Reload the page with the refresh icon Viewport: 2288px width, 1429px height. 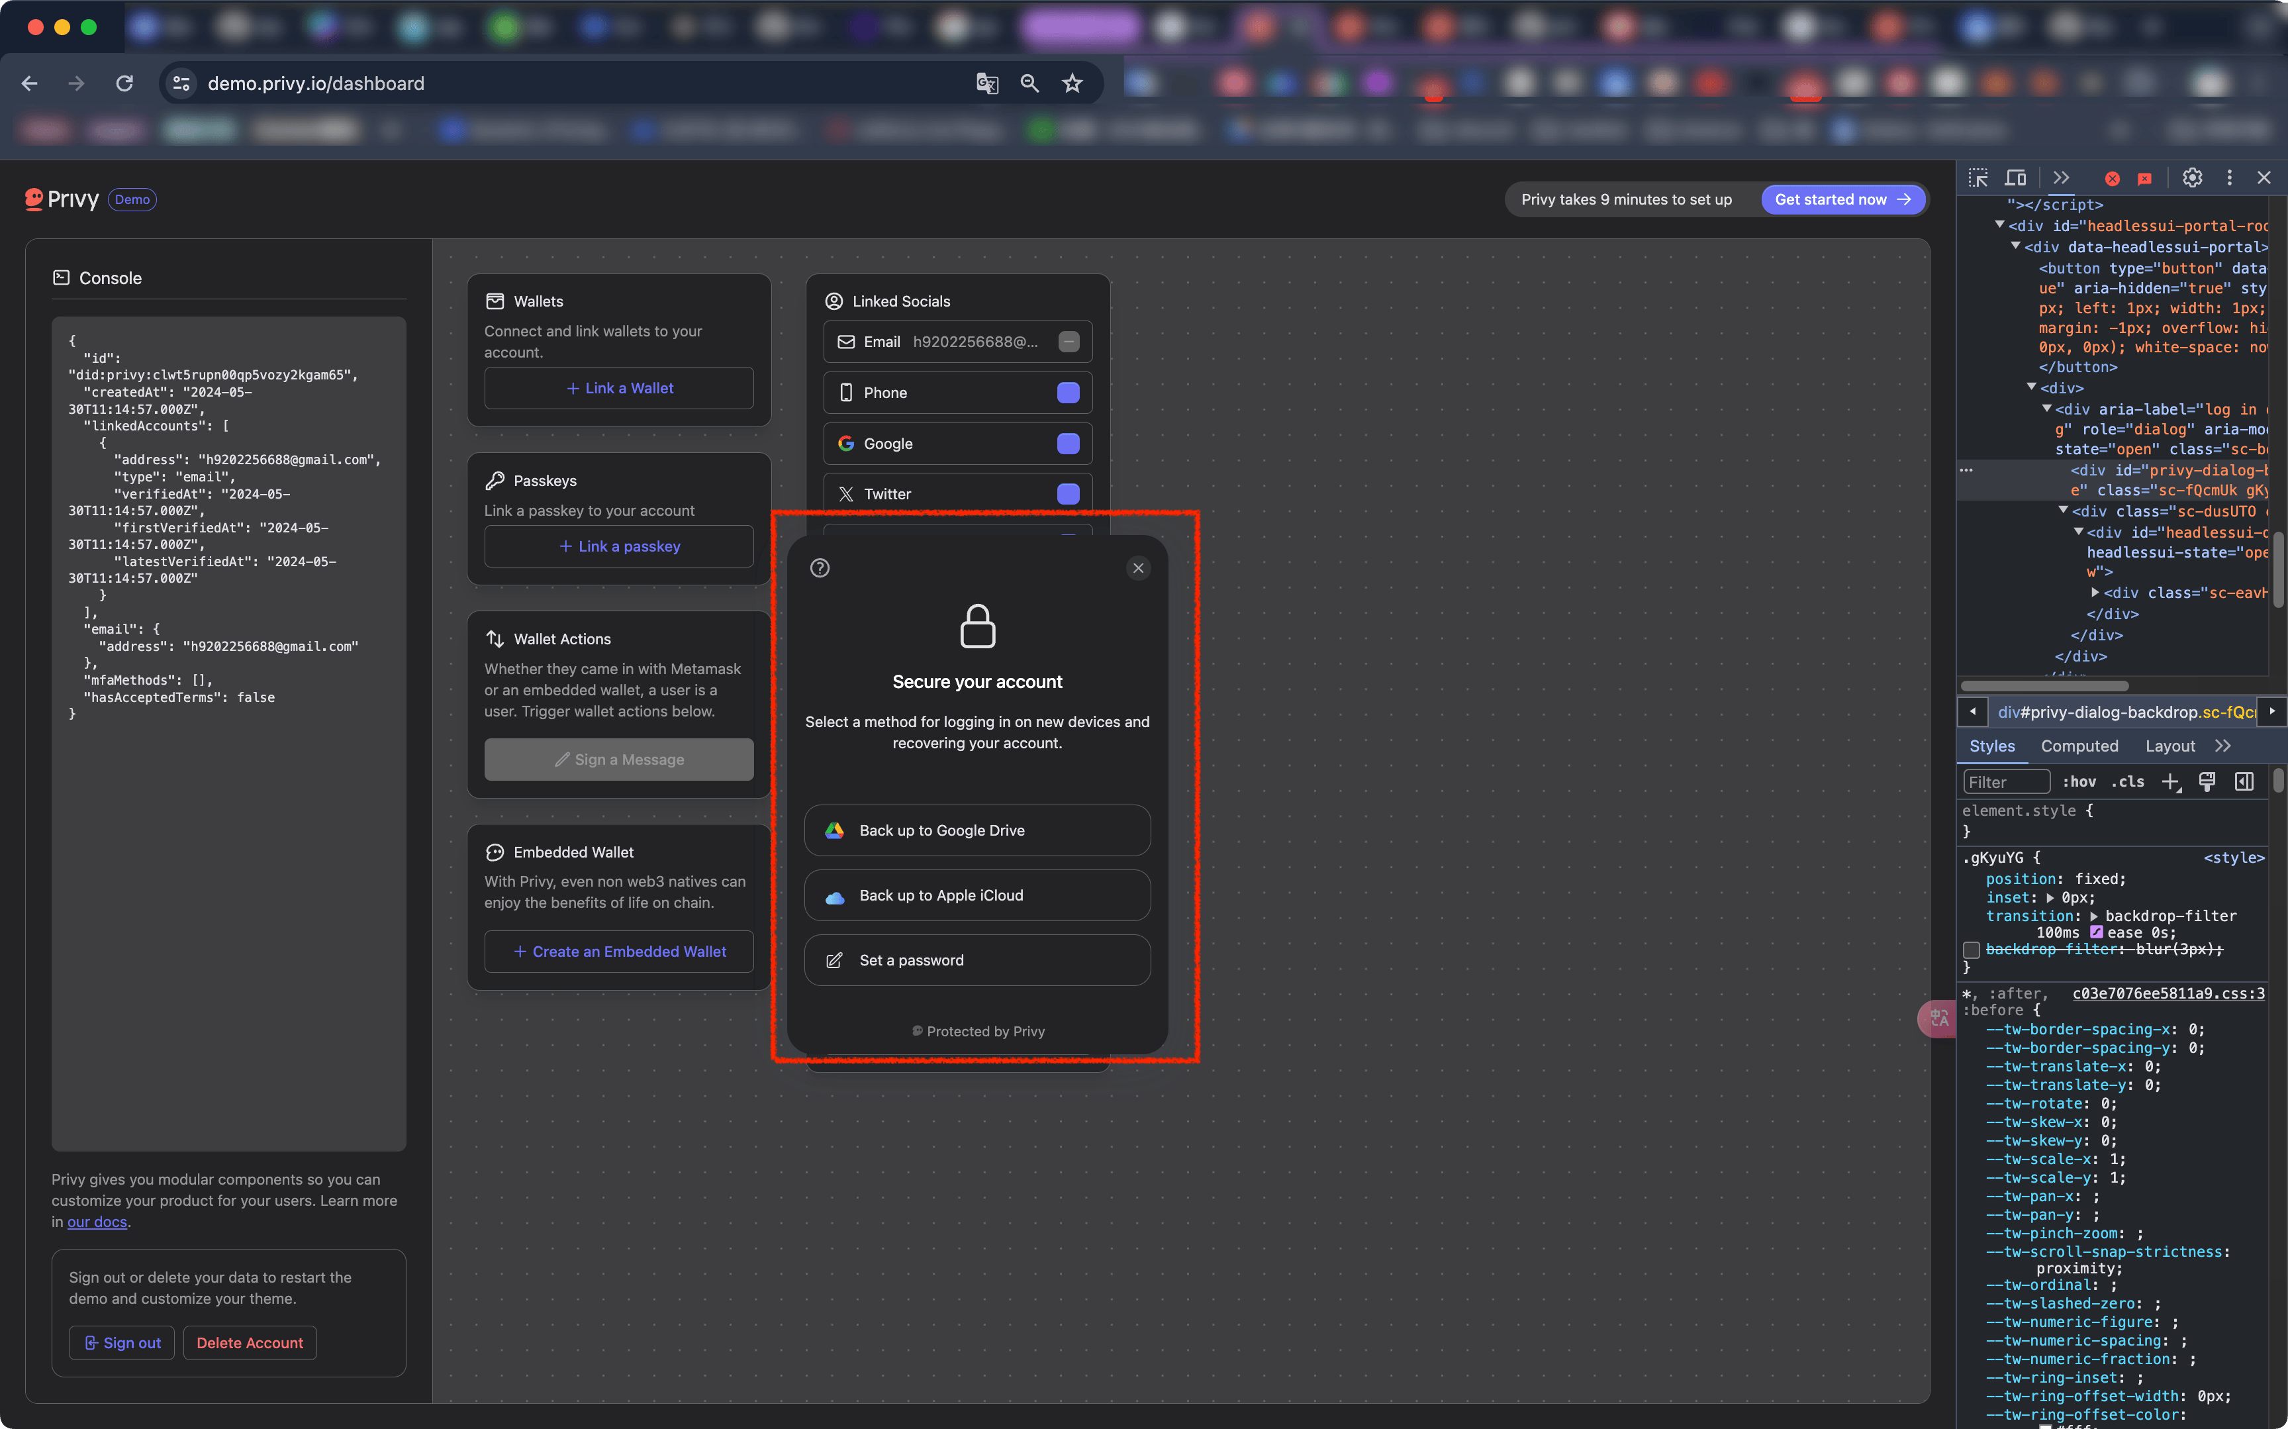coord(124,84)
